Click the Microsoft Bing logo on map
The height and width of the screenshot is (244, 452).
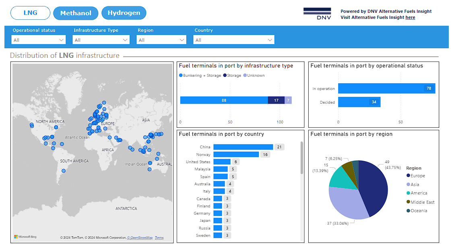[25, 237]
